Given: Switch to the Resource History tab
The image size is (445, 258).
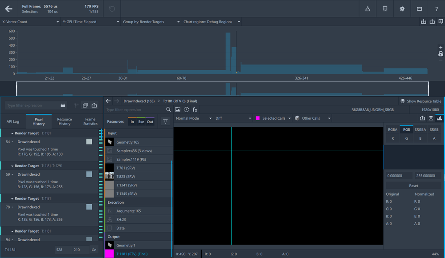Looking at the screenshot, I should [65, 121].
